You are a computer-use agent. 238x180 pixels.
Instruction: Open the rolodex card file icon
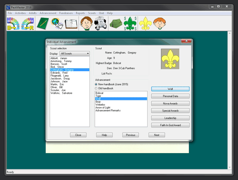click(100, 23)
